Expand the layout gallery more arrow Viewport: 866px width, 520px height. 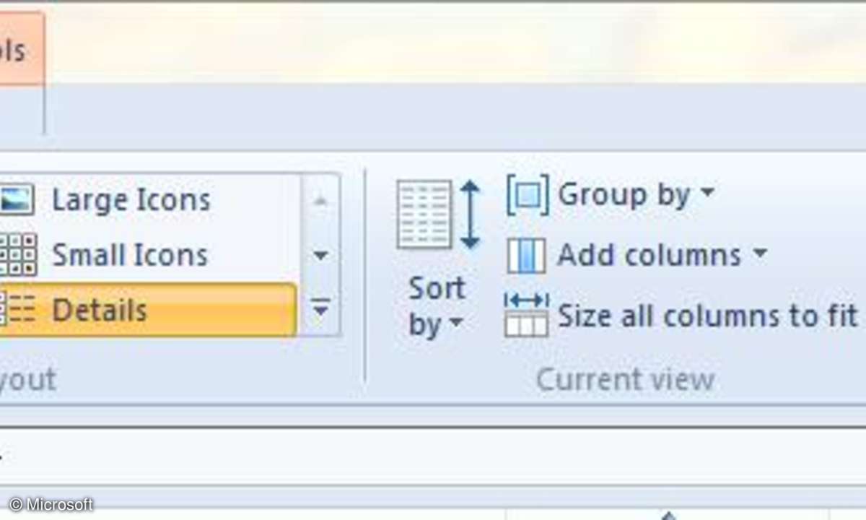pos(320,310)
